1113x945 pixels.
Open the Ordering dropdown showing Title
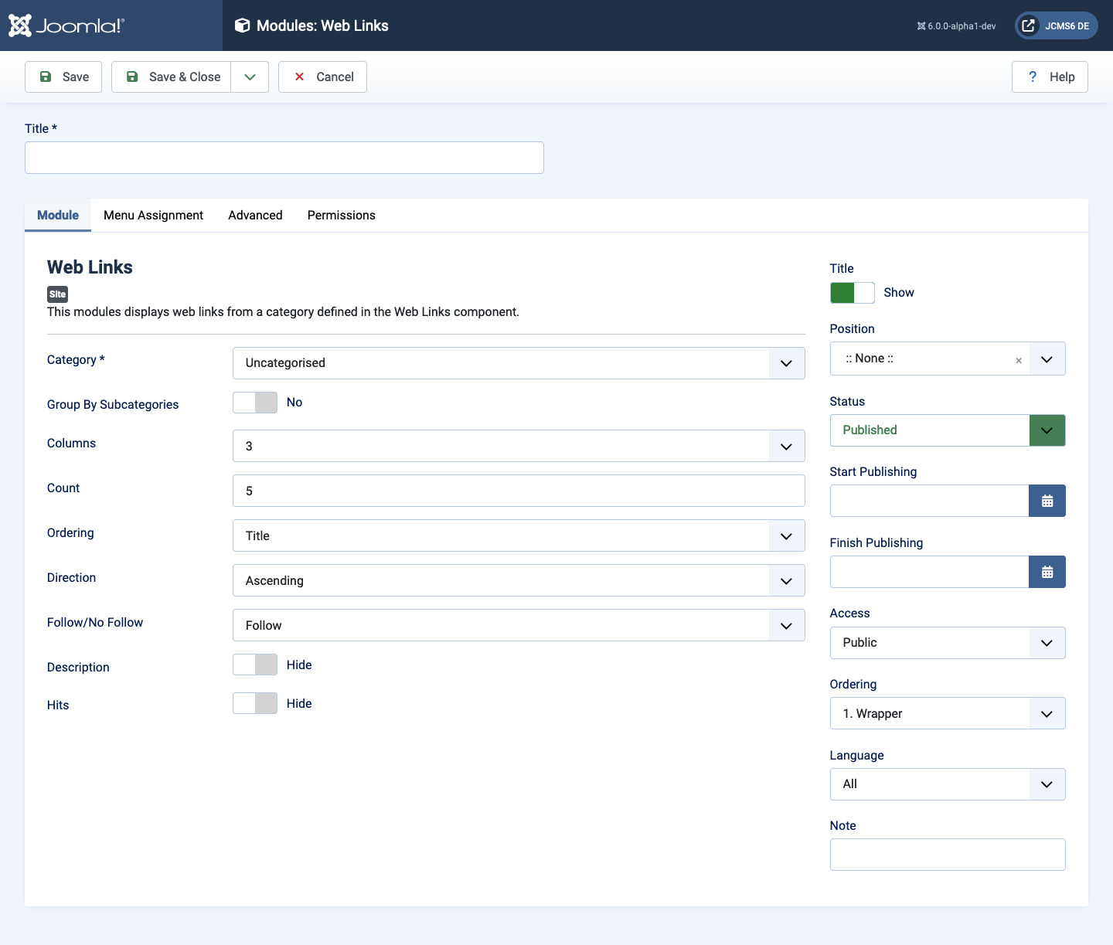519,535
